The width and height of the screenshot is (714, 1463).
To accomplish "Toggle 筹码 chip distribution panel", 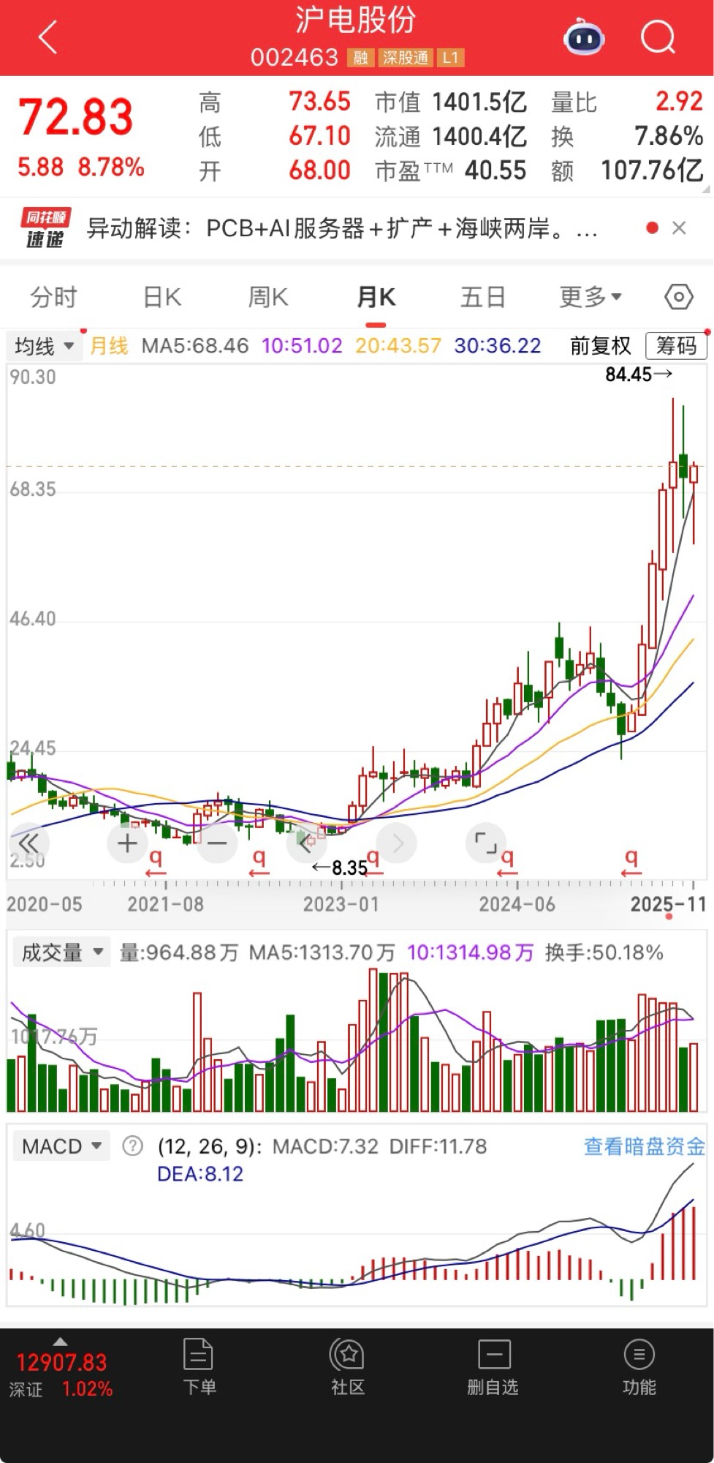I will (x=676, y=345).
